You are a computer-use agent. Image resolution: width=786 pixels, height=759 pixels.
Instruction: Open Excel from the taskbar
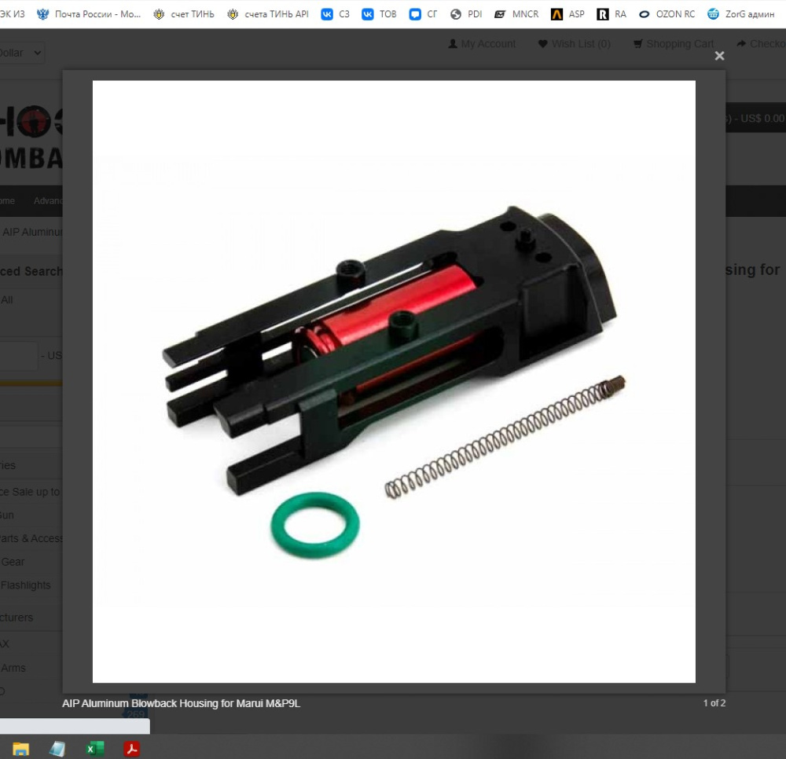click(x=95, y=749)
